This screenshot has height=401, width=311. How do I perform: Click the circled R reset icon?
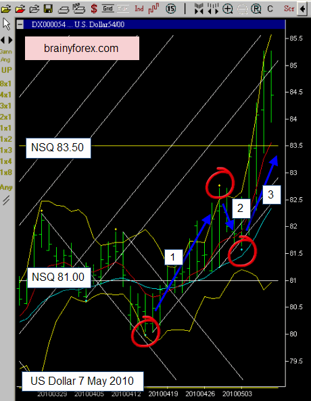pyautogui.click(x=256, y=9)
